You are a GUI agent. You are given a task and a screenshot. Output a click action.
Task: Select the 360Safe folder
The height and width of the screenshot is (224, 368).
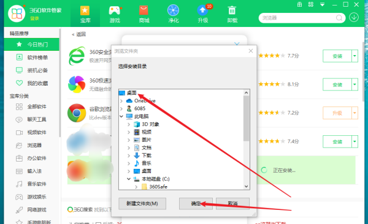(x=158, y=187)
